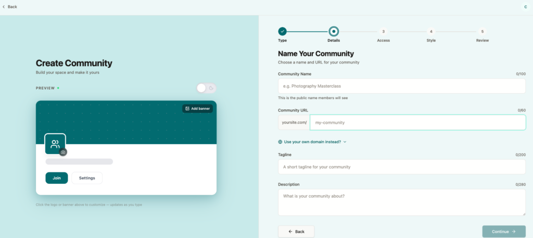This screenshot has width=533, height=238.
Task: Click the user avatar in top right
Action: [x=525, y=7]
